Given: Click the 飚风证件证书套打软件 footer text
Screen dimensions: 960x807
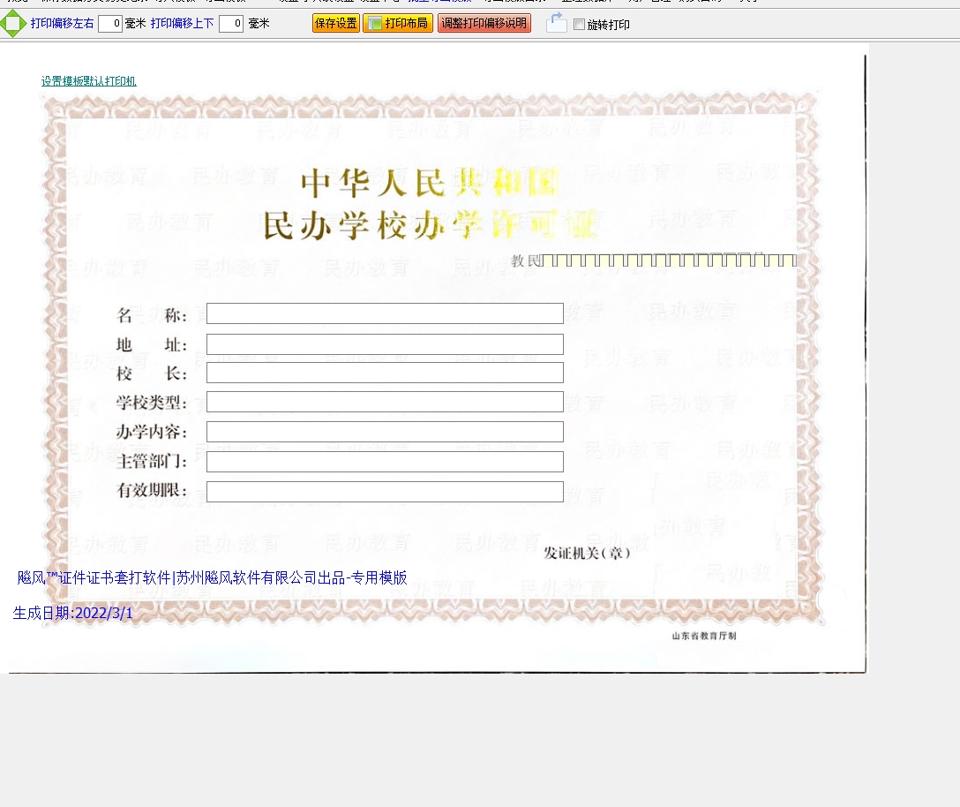Looking at the screenshot, I should tap(212, 578).
